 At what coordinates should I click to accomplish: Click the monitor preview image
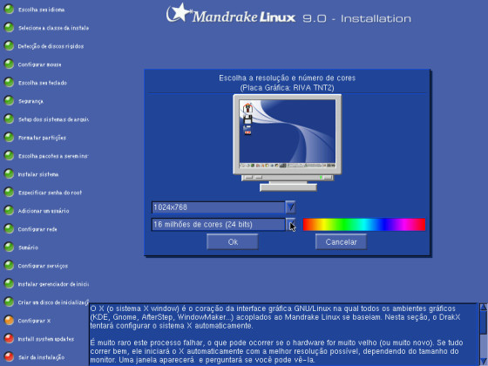[288, 143]
